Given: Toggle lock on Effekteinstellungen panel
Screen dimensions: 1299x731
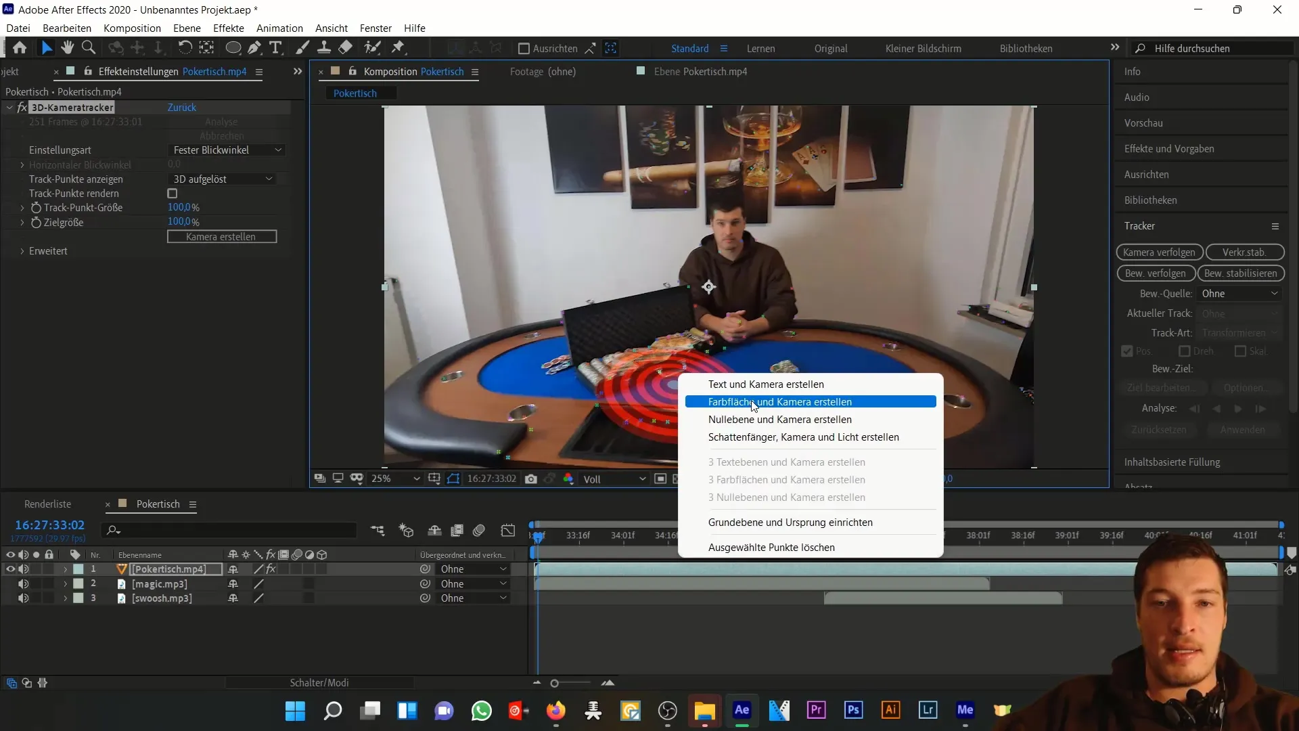Looking at the screenshot, I should tap(88, 71).
